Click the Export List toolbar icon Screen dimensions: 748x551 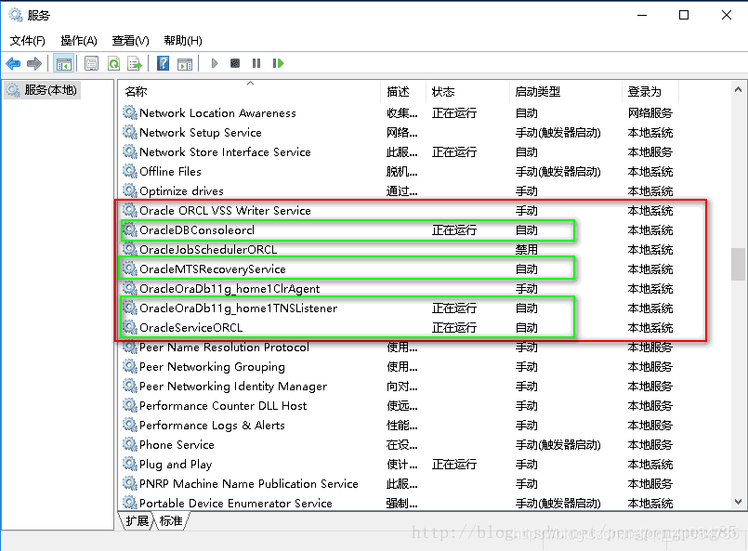135,63
